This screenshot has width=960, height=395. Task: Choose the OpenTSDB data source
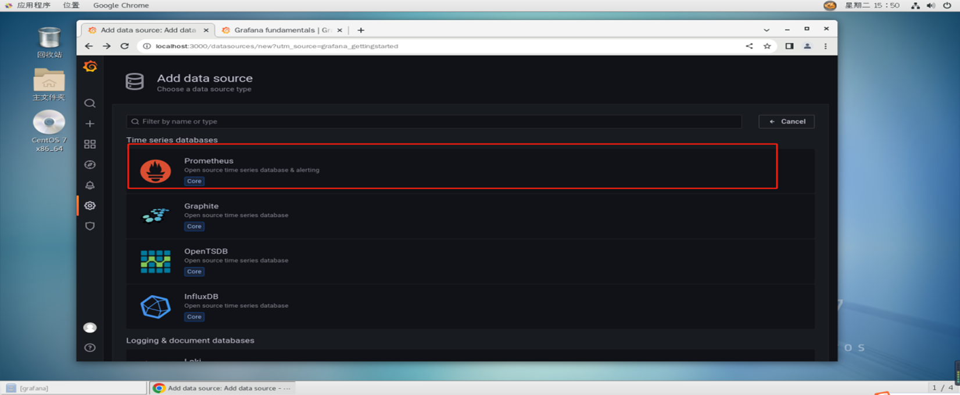tap(470, 261)
